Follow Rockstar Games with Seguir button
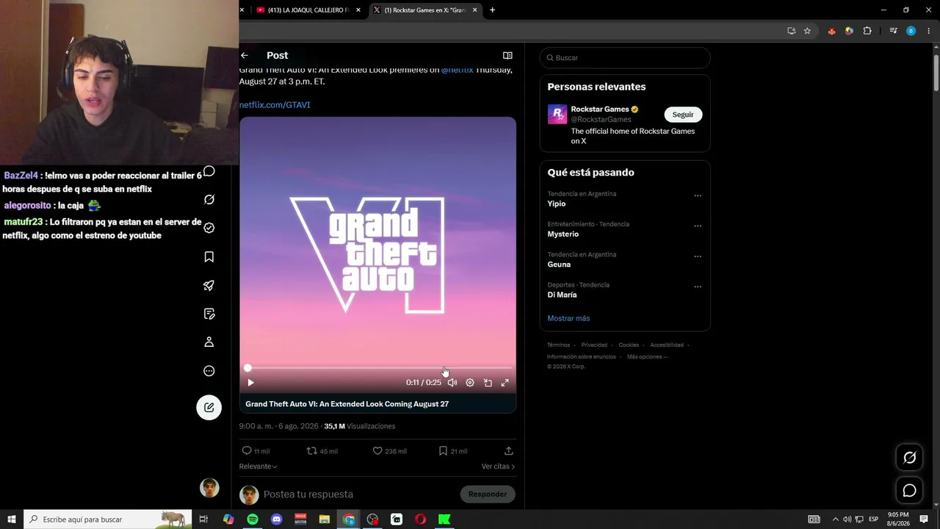The image size is (940, 529). (683, 115)
